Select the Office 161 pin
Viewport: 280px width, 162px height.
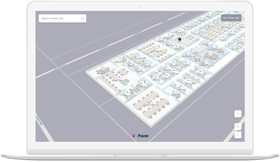click(223, 37)
